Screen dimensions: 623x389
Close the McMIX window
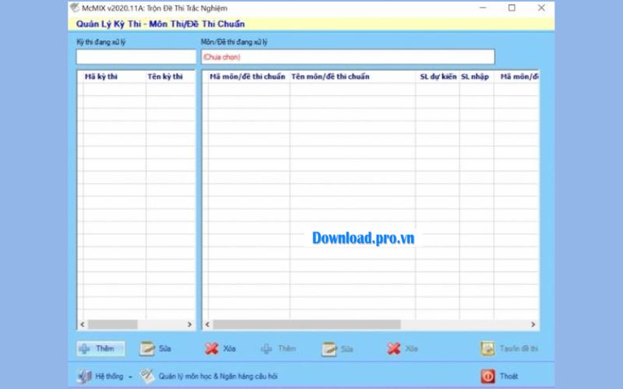[x=541, y=8]
